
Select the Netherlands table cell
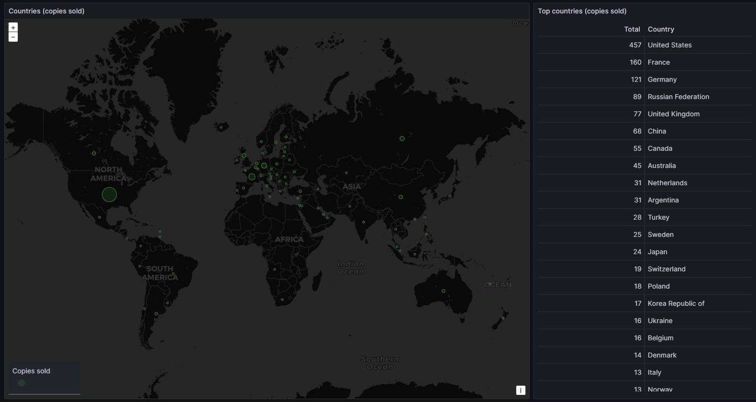[x=698, y=183]
